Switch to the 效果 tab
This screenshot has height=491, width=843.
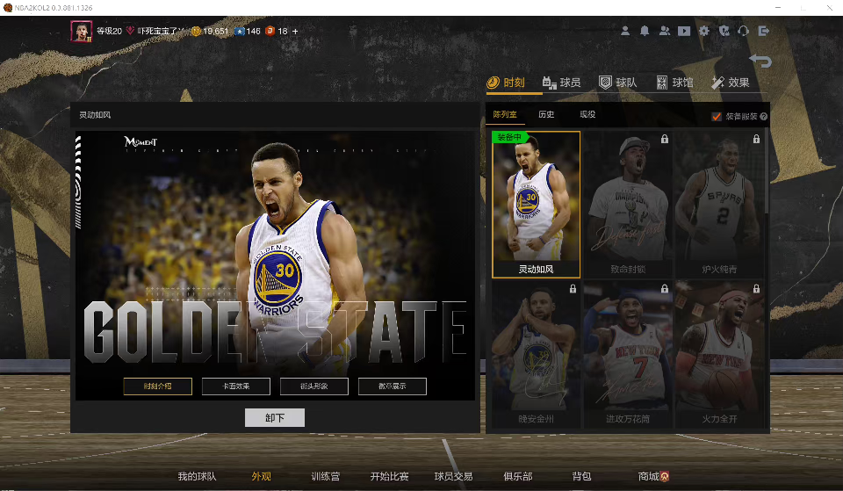(730, 83)
